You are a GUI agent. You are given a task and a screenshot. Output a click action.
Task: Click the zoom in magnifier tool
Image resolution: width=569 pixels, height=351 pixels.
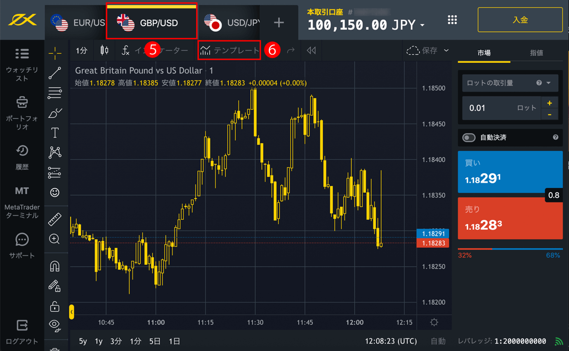[x=54, y=239]
